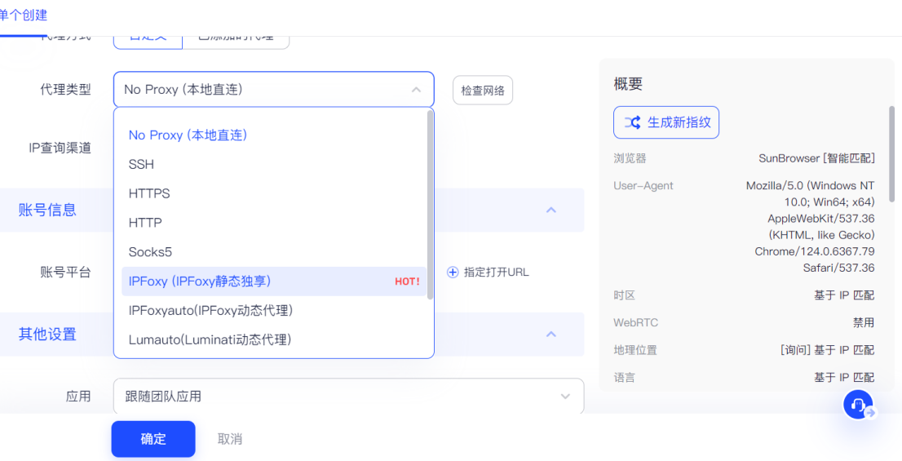The height and width of the screenshot is (461, 902).
Task: Select IPFoxyauto(IPFoxy动态代理) option
Action: pos(274,311)
